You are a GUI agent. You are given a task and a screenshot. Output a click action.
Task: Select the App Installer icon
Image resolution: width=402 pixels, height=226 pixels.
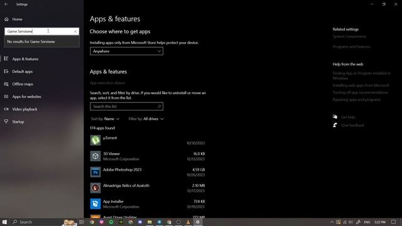pyautogui.click(x=95, y=204)
